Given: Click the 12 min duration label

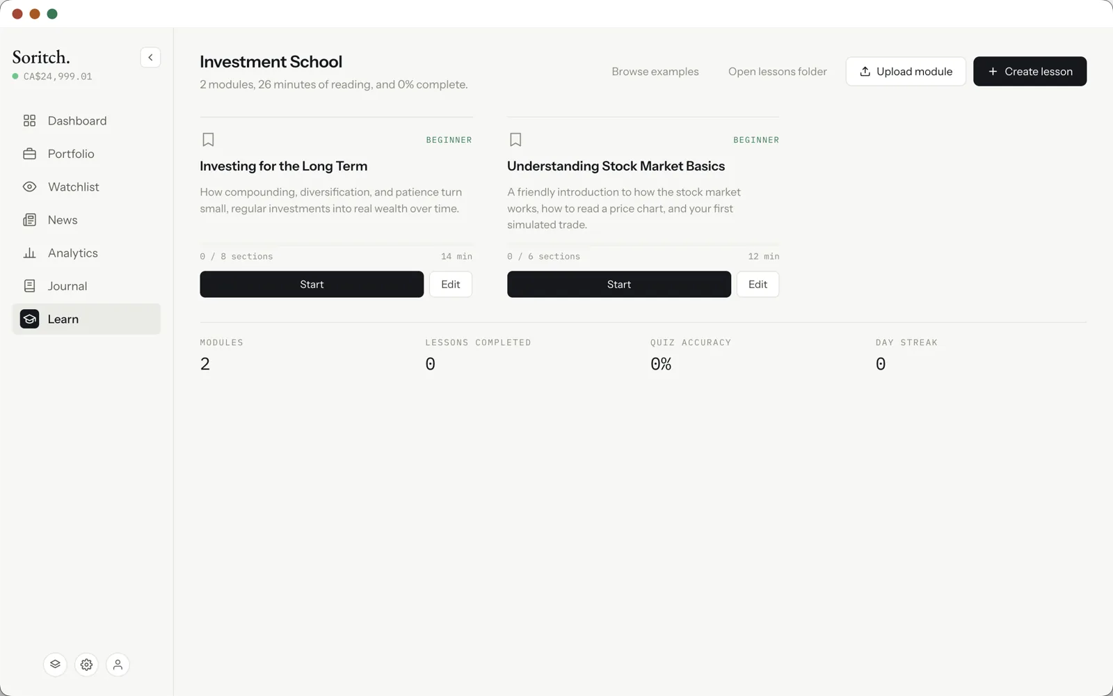Looking at the screenshot, I should pyautogui.click(x=764, y=257).
